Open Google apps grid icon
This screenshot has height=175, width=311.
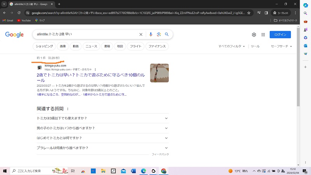pos(263,35)
